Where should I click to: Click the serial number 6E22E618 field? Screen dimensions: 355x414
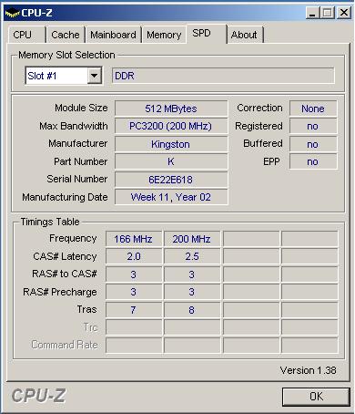[x=171, y=180]
